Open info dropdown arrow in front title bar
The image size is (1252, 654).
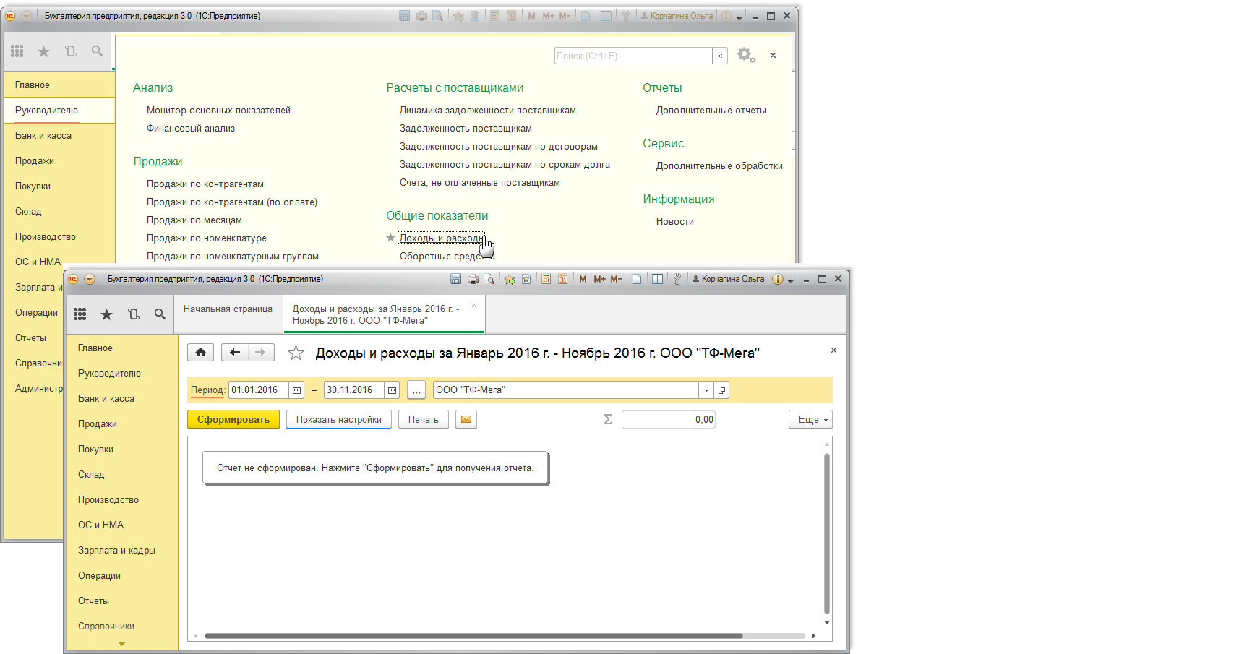tap(791, 280)
